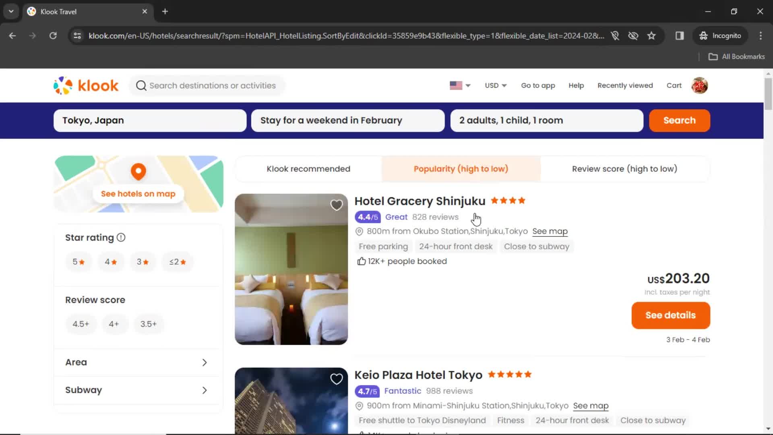Open Chrome three-dot menu
The width and height of the screenshot is (773, 435).
click(x=761, y=36)
